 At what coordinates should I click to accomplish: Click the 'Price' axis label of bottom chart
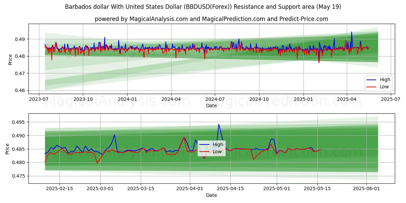[7, 149]
